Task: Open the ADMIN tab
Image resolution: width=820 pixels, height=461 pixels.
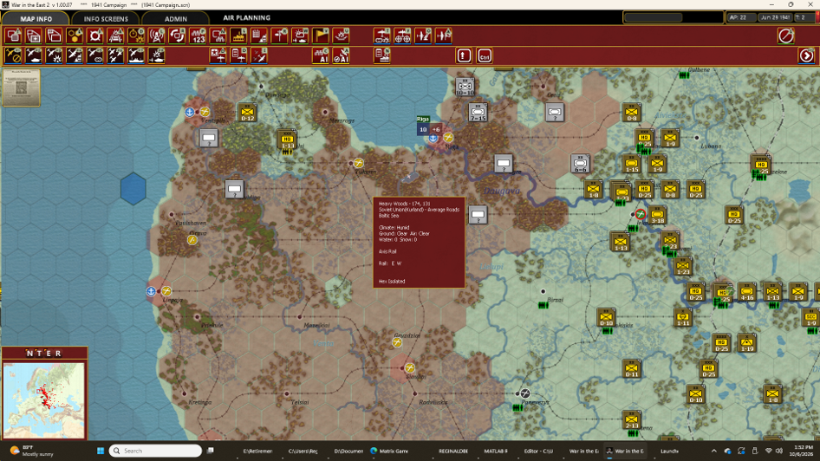Action: point(176,18)
